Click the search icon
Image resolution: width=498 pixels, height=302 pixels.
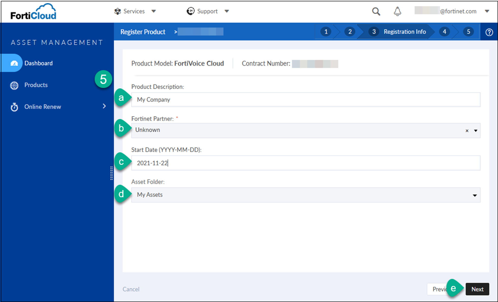click(x=376, y=11)
